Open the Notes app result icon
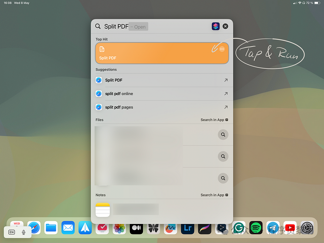The height and width of the screenshot is (243, 324). 103,210
